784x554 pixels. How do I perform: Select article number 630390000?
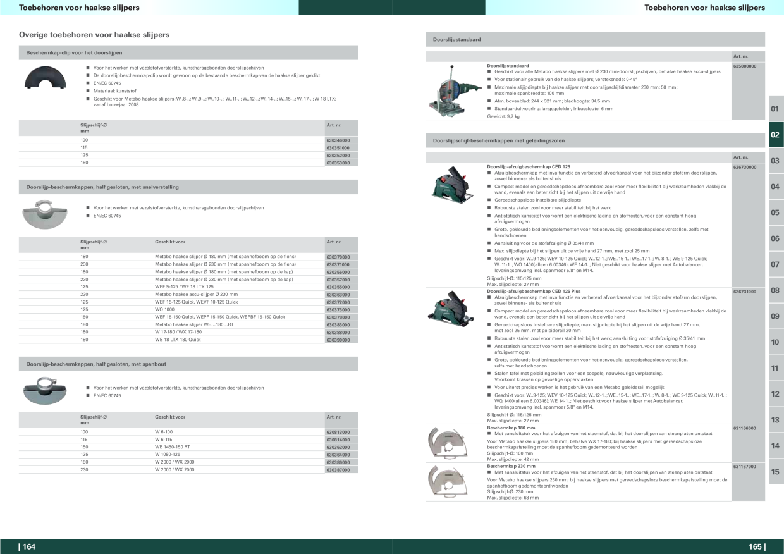pyautogui.click(x=338, y=340)
